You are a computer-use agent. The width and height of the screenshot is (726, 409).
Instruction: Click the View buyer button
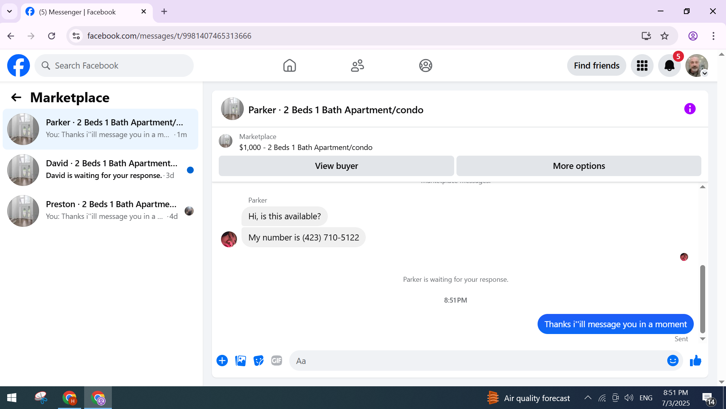[x=336, y=166]
